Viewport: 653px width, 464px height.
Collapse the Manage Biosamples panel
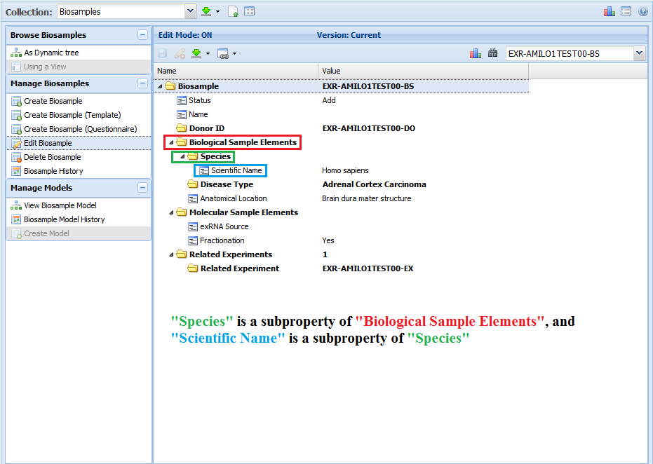(142, 83)
